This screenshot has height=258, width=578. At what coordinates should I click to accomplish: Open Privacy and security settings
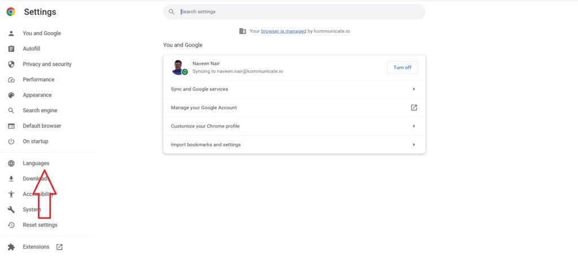(47, 64)
